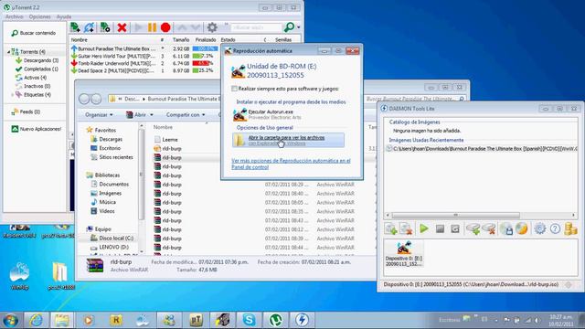Select Descargas under Favoritos in Explorer

[107, 139]
